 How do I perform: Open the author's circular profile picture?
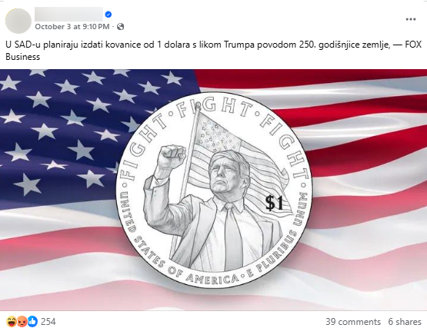click(x=18, y=21)
